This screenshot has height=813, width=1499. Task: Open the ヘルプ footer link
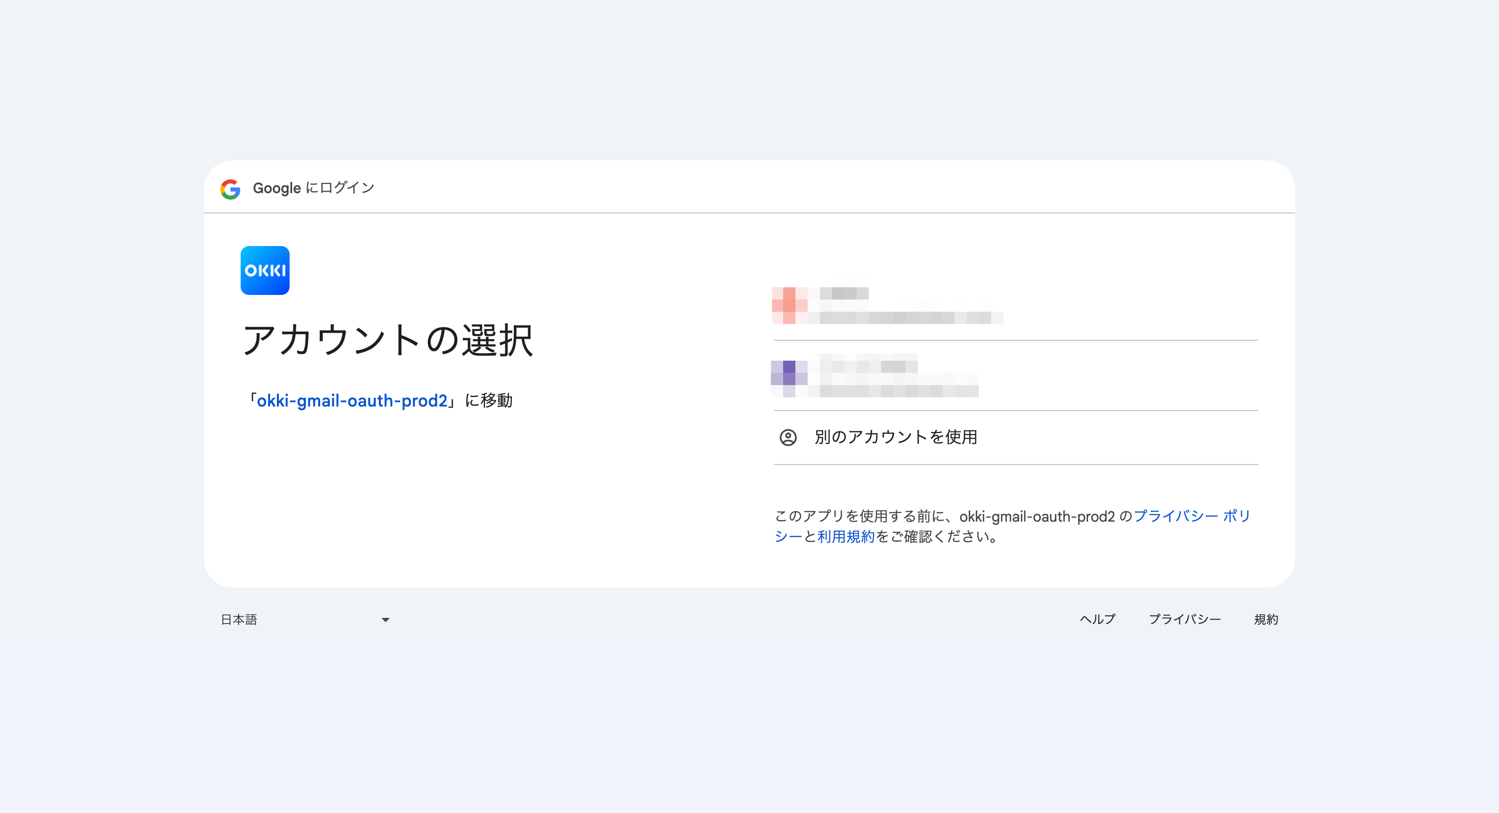tap(1097, 619)
